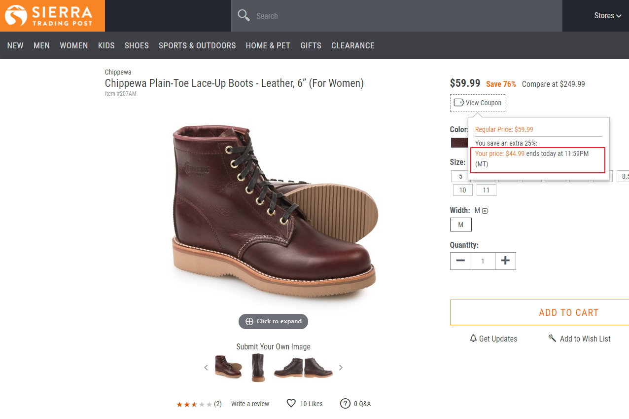Click the heart Likes icon
This screenshot has width=629, height=419.
(291, 403)
